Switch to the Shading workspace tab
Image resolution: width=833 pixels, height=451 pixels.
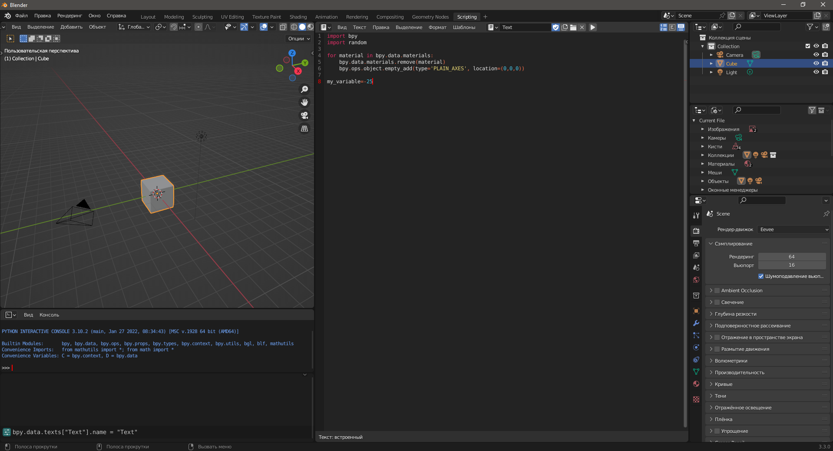pos(298,17)
